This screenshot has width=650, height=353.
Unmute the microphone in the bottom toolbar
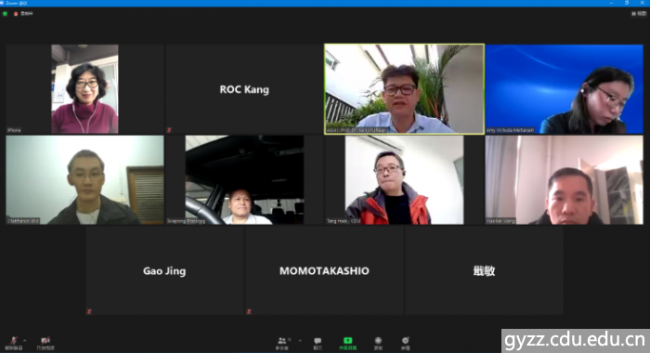13,343
